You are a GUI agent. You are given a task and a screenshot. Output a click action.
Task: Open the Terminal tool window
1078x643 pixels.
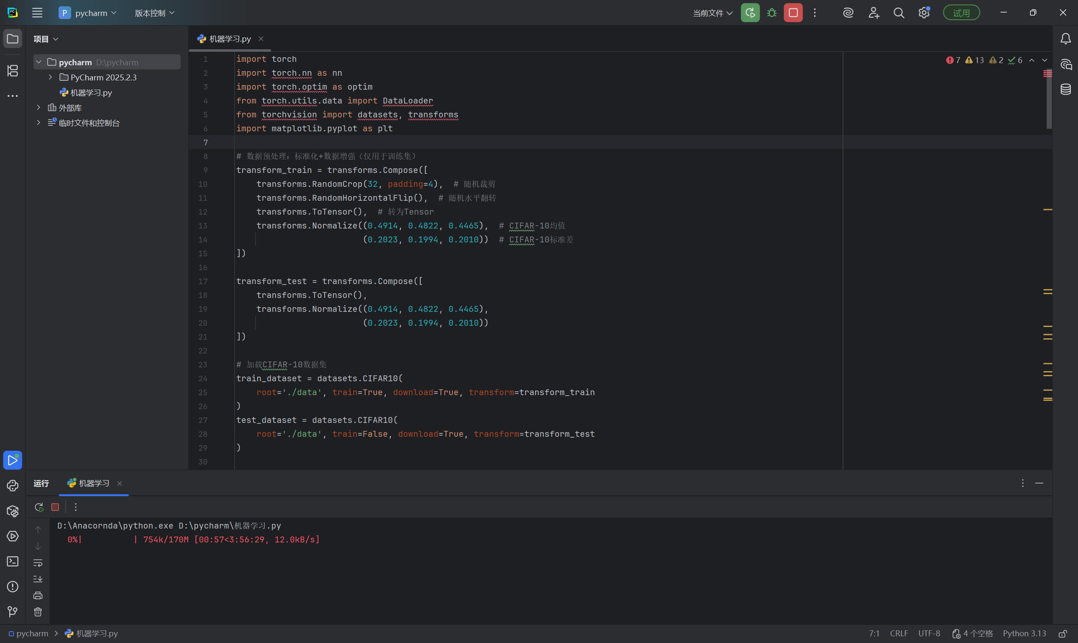pos(13,561)
